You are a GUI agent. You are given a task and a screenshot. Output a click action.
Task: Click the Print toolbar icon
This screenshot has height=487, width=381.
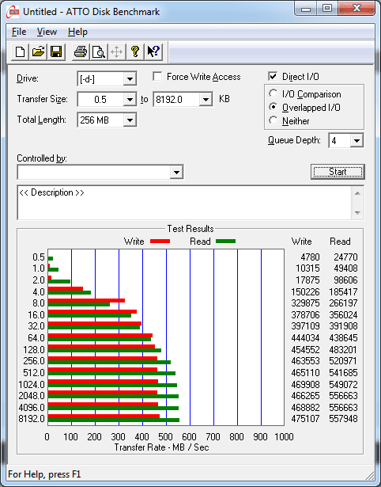coord(81,51)
